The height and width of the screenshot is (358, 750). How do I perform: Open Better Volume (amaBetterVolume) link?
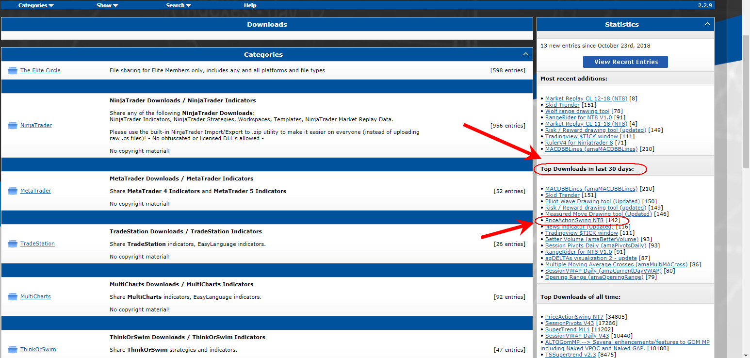point(592,239)
